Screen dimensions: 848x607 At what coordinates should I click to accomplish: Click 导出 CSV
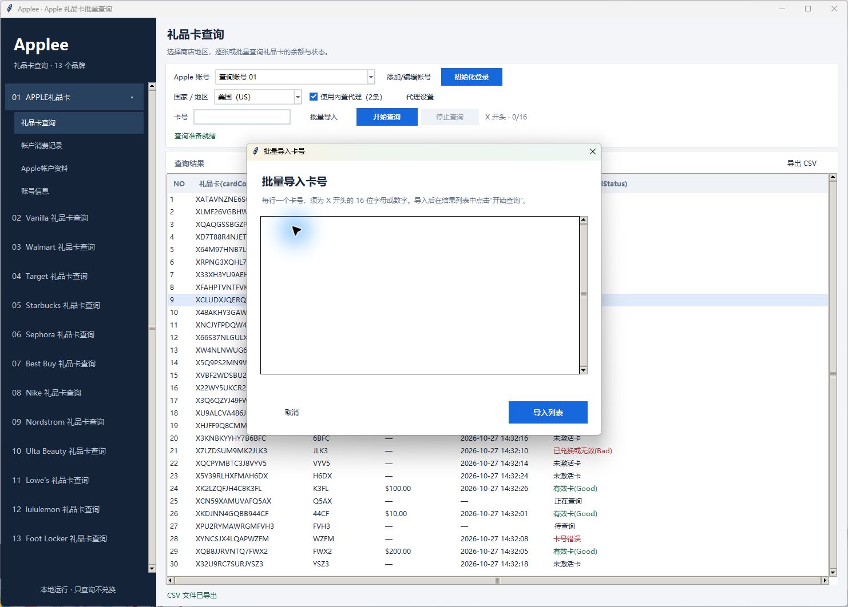point(802,163)
